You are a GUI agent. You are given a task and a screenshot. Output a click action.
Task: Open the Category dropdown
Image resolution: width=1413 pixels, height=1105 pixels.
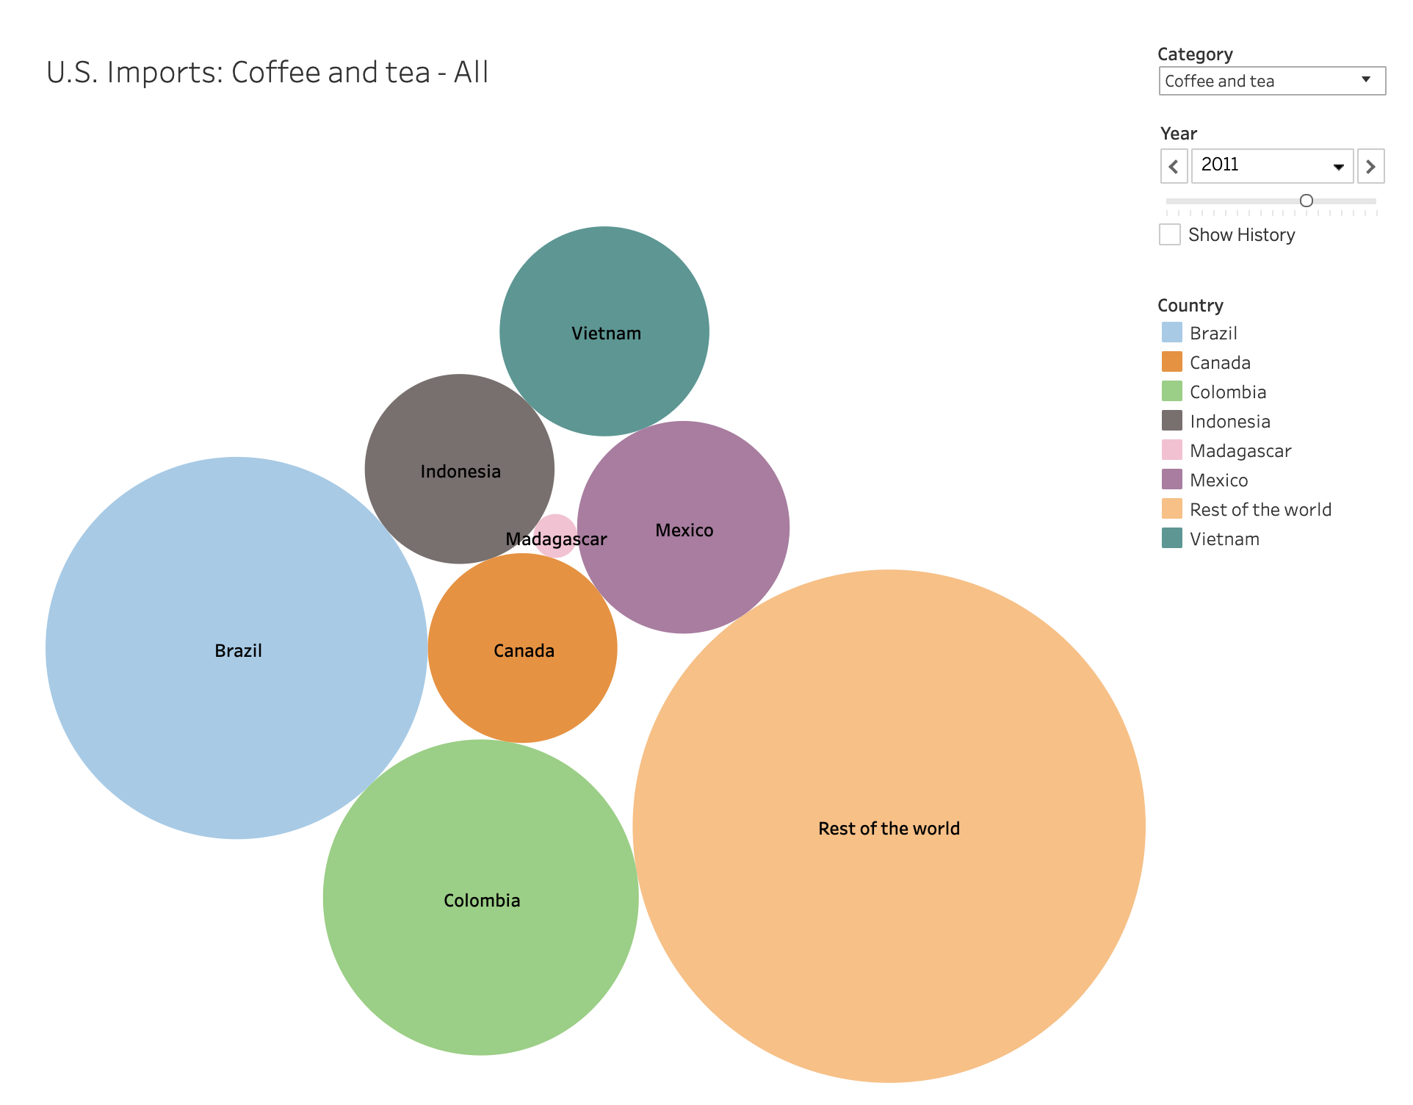click(x=1271, y=81)
